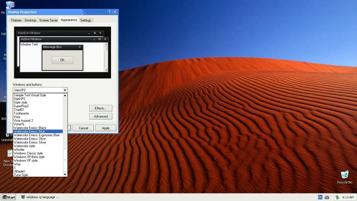Click the dropdown list scroll up arrow

65,95
